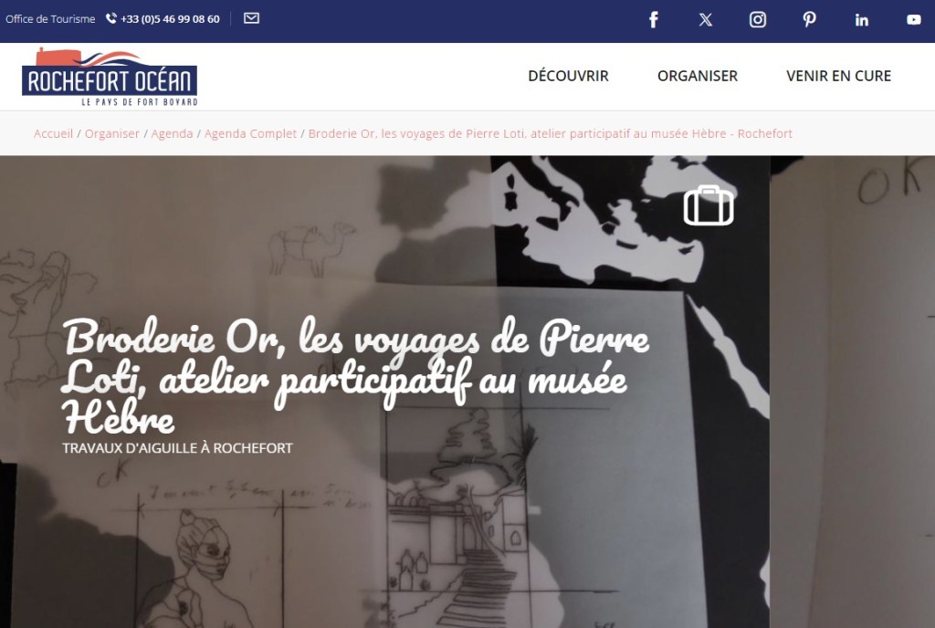Click the envelope email contact icon
The image size is (935, 628).
(252, 18)
